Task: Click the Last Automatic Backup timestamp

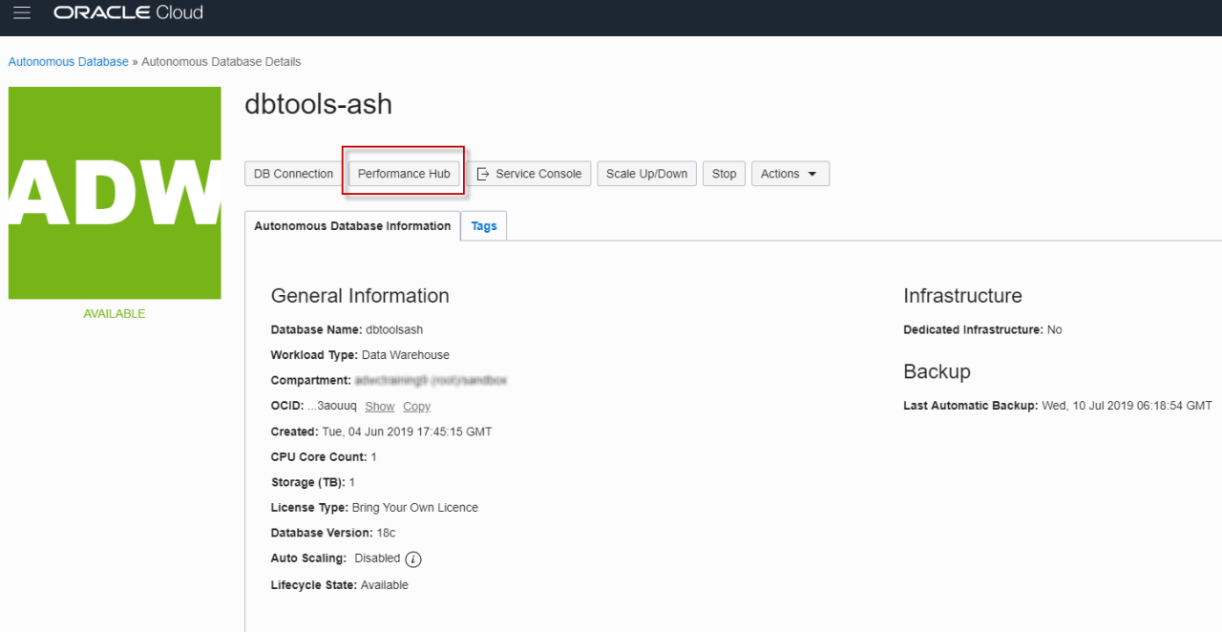Action: (1127, 406)
